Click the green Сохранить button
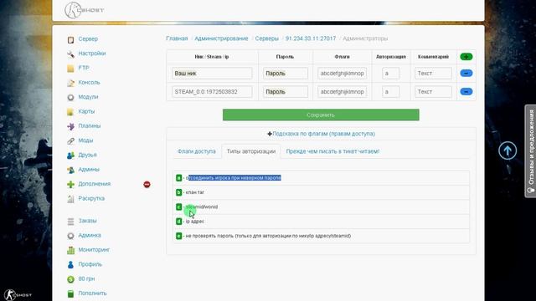This screenshot has height=301, width=536. pyautogui.click(x=321, y=115)
